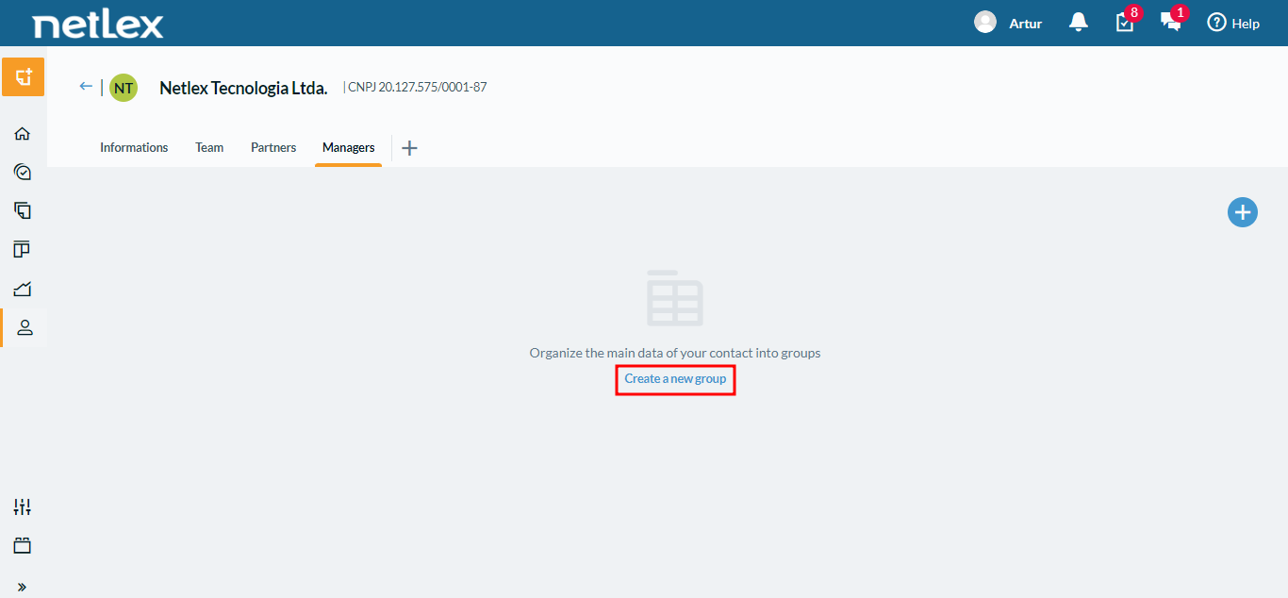This screenshot has width=1288, height=598.
Task: Switch to the Team tab
Action: (209, 147)
